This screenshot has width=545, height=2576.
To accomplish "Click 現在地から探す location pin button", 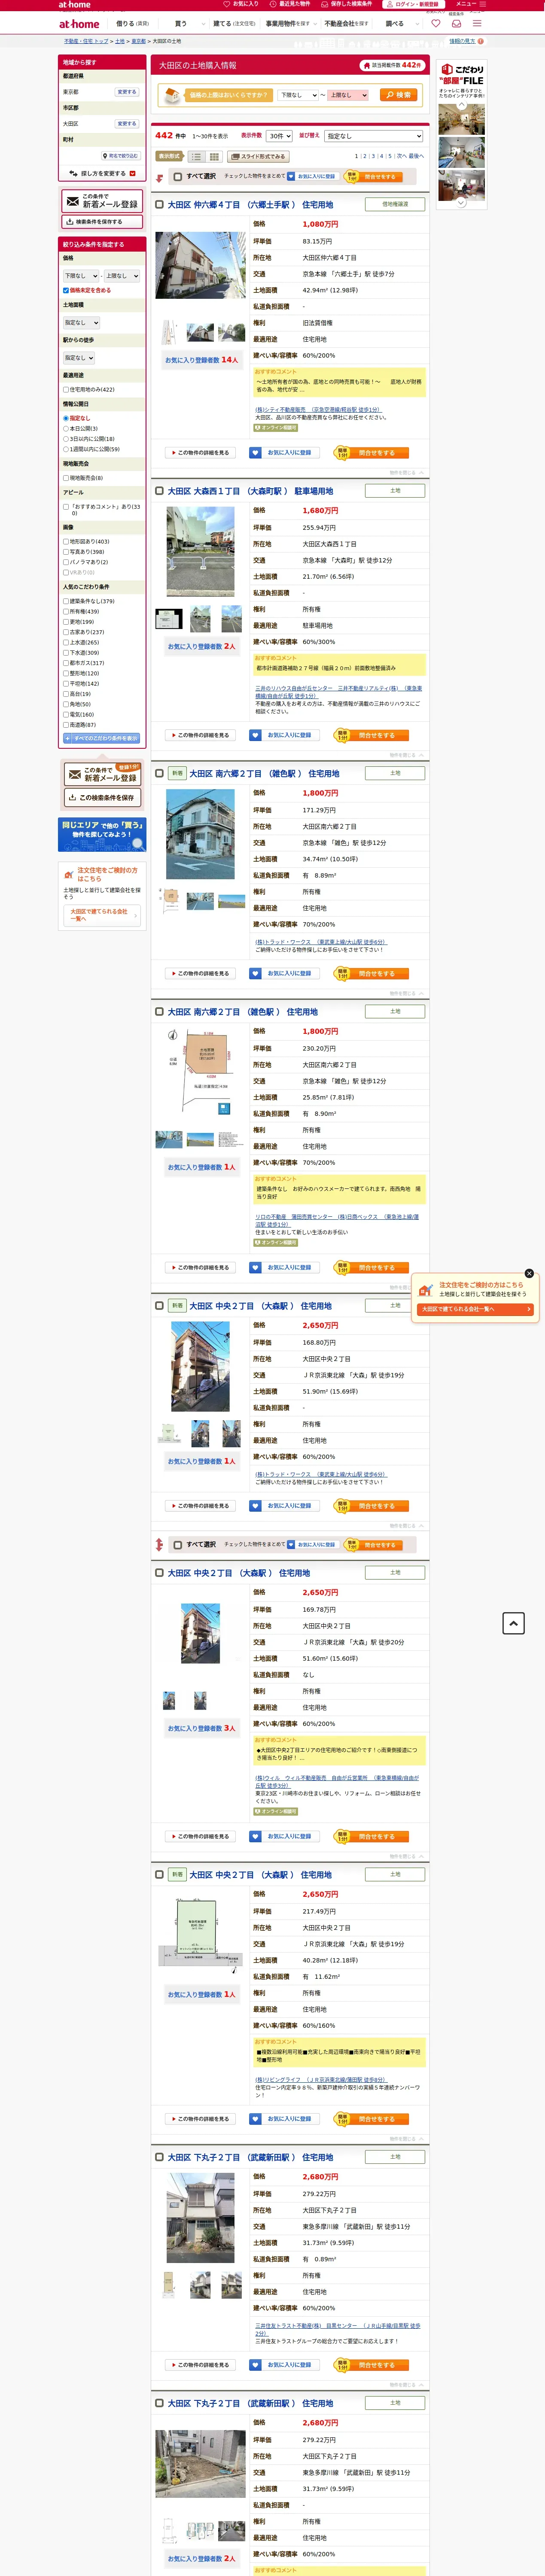I will (121, 156).
